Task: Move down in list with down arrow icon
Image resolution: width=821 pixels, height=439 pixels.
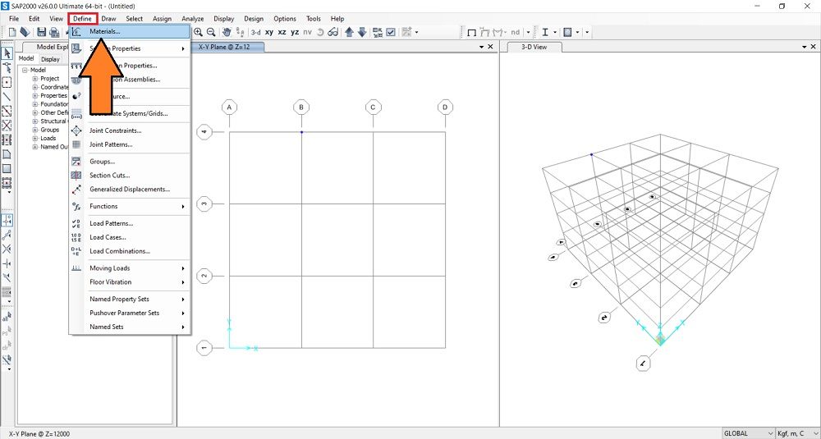Action: tap(362, 33)
